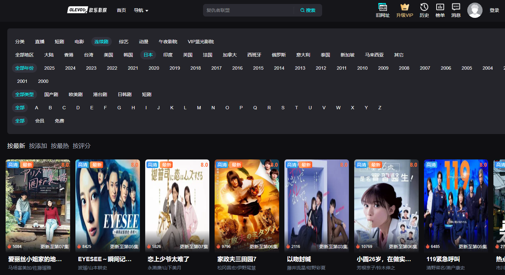Select the 动漫 category tab
This screenshot has height=275, width=505.
(144, 42)
